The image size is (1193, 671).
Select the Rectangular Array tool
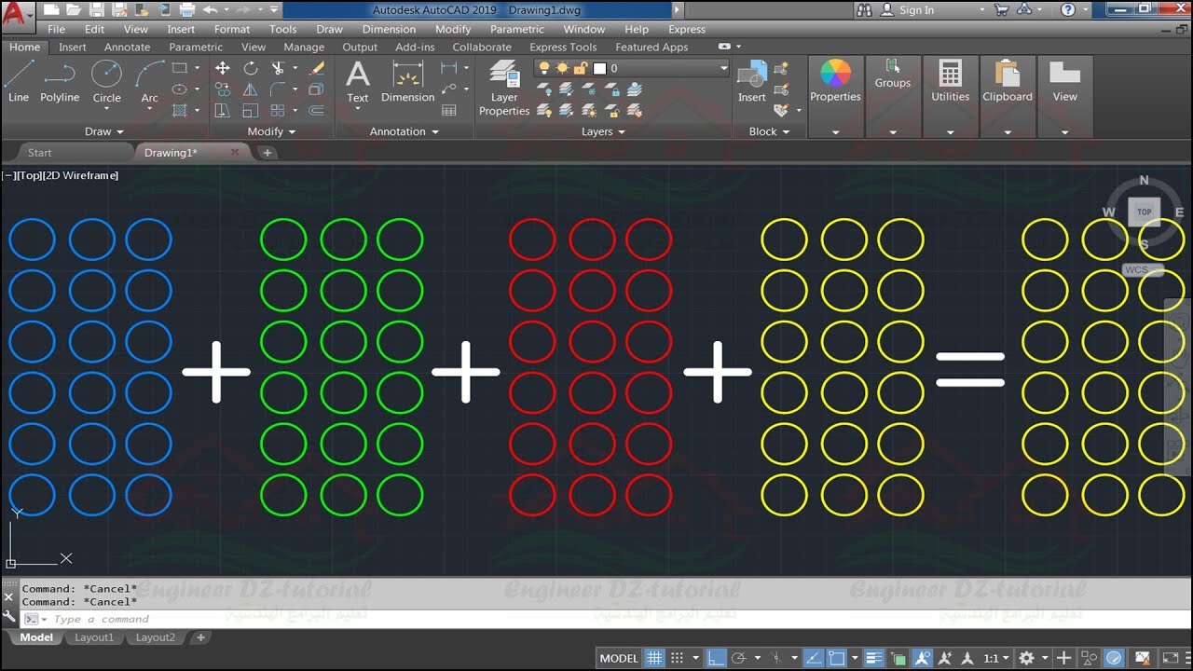pyautogui.click(x=278, y=111)
